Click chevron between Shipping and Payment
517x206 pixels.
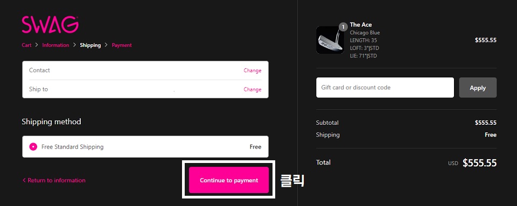(106, 45)
